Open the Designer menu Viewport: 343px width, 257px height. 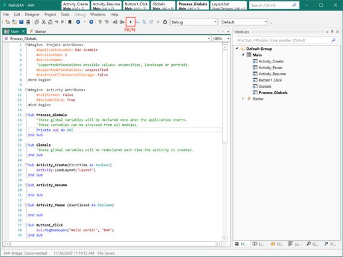tap(32, 14)
